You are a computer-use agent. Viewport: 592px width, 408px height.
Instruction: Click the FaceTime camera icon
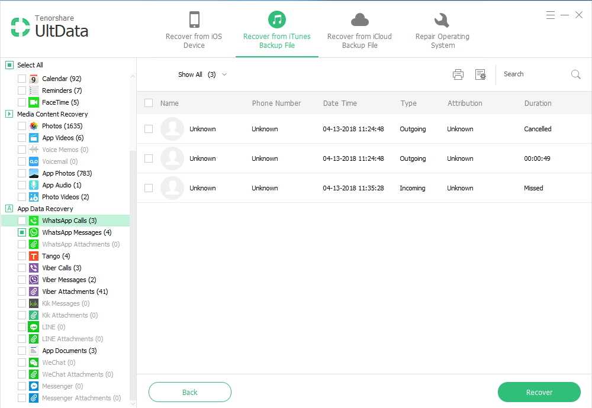(34, 102)
